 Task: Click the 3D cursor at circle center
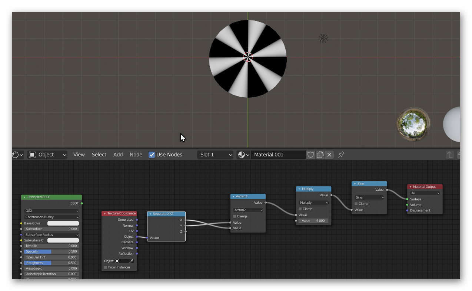(248, 57)
